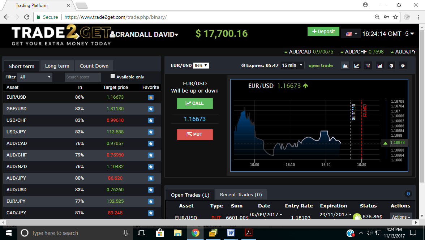Open a new browser tab
The width and height of the screenshot is (425, 240).
point(81,6)
